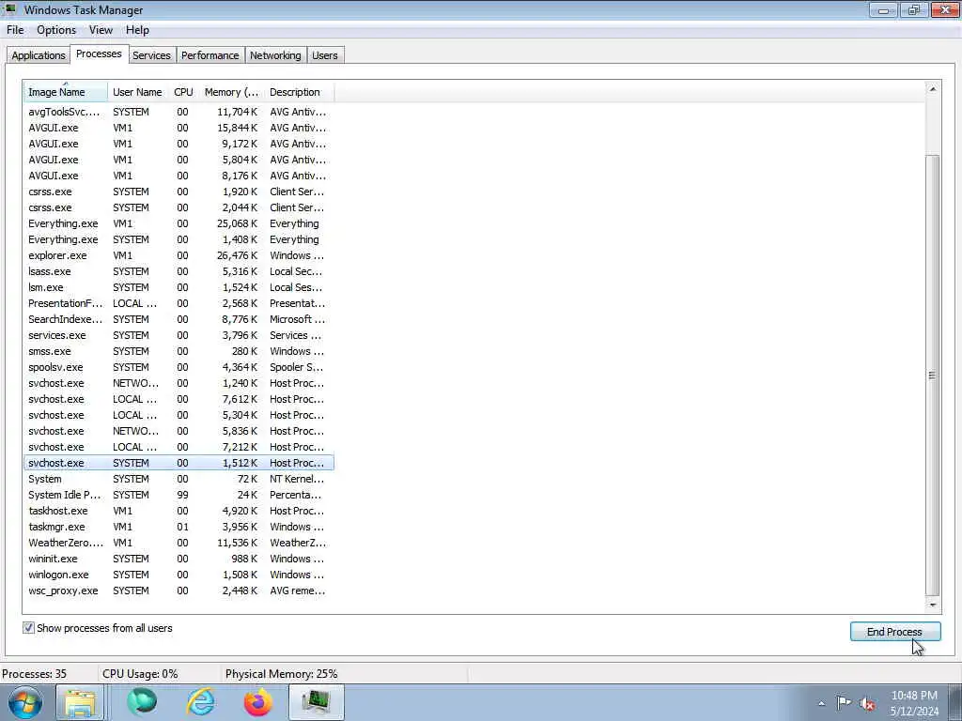Select the services.exe process
The width and height of the screenshot is (962, 721).
(x=178, y=335)
